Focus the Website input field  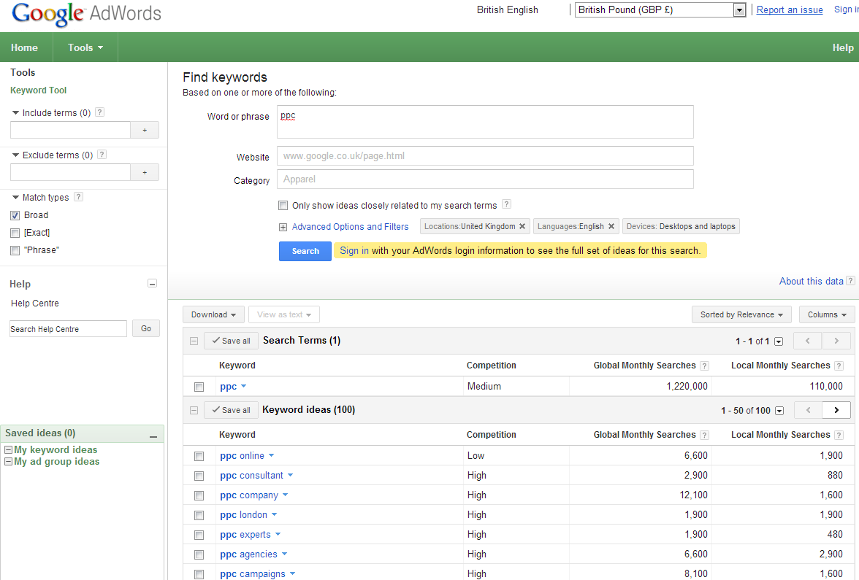point(485,156)
